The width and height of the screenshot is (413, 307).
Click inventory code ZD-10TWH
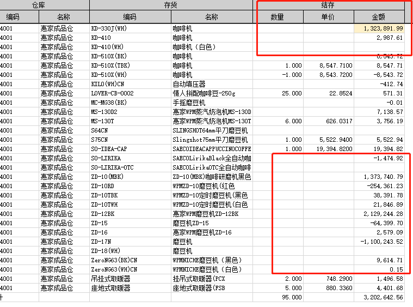point(130,204)
